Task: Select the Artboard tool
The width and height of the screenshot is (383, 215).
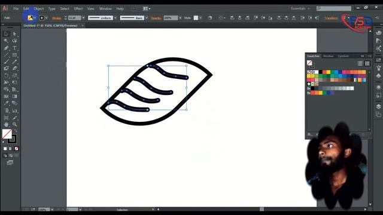Action: point(7,118)
